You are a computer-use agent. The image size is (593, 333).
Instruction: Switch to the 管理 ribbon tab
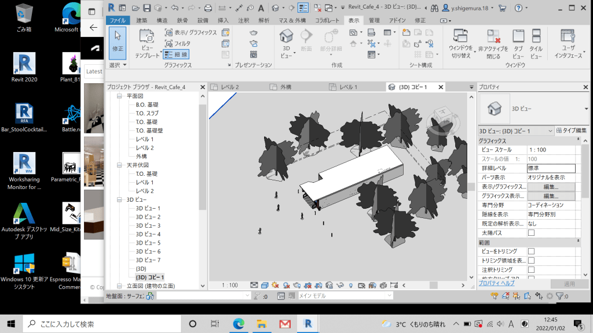375,20
